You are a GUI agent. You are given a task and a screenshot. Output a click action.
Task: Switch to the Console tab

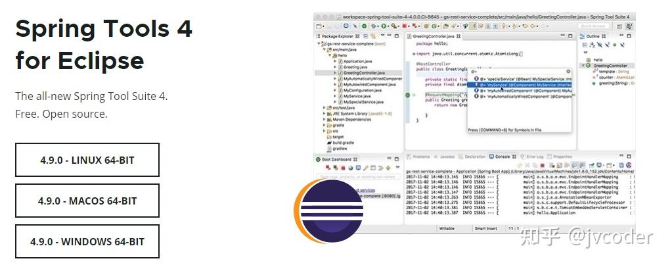coord(503,157)
